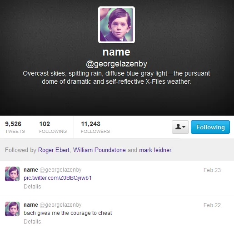Visit mark leidner's profile link
Image resolution: width=234 pixels, height=229 pixels.
(155, 150)
